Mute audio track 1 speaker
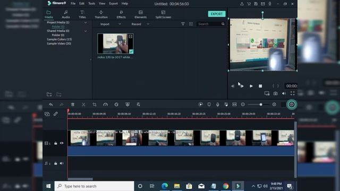The height and width of the screenshot is (191, 340). click(x=62, y=163)
